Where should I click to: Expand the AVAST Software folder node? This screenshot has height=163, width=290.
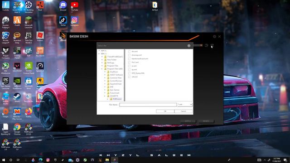(105, 75)
